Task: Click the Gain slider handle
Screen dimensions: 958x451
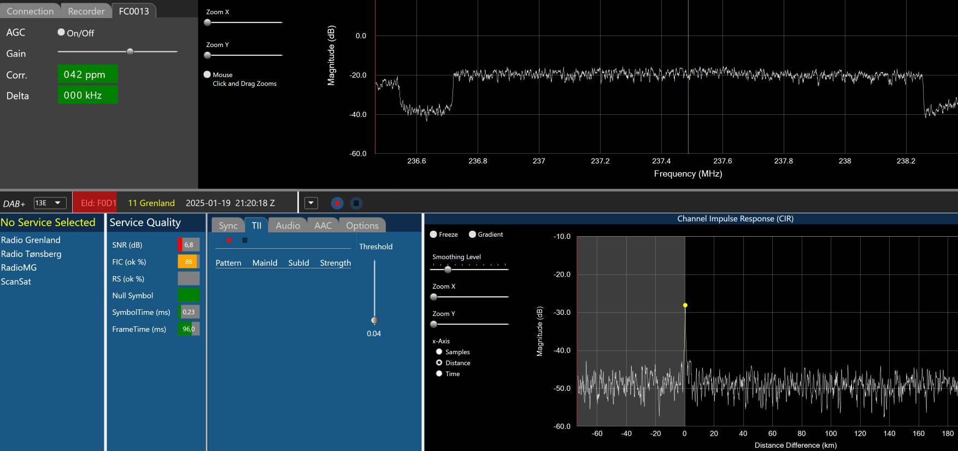Action: pos(130,51)
